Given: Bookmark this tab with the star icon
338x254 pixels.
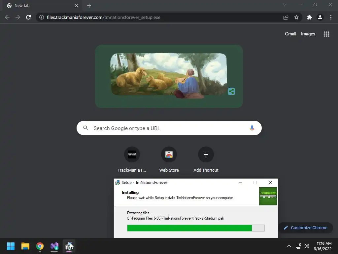Looking at the screenshot, I should (296, 17).
